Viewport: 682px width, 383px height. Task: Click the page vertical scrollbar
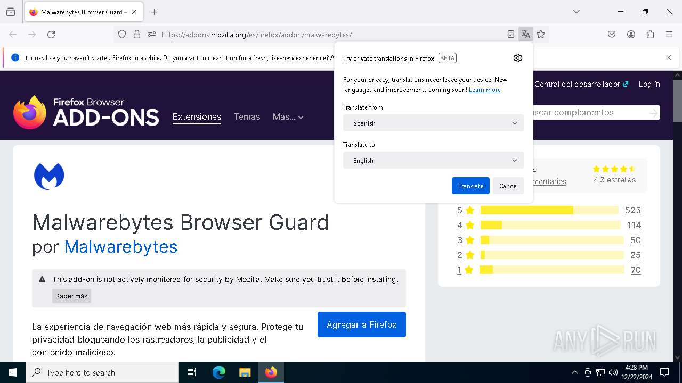pos(677,101)
